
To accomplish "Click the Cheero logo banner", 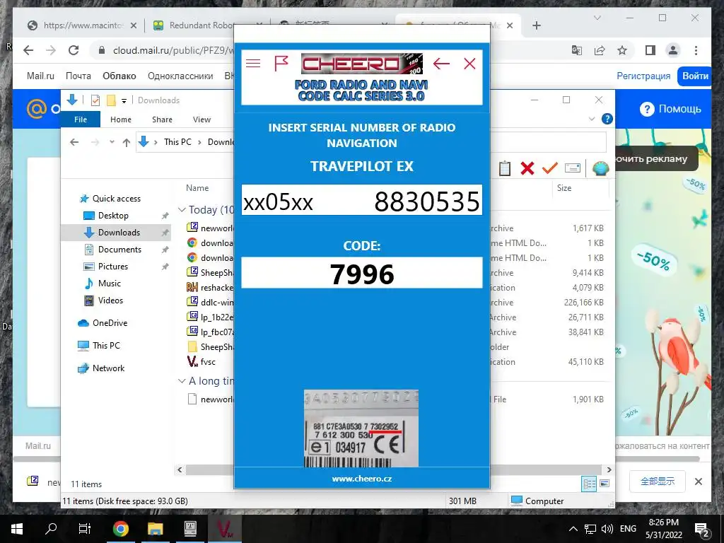I will pos(361,64).
